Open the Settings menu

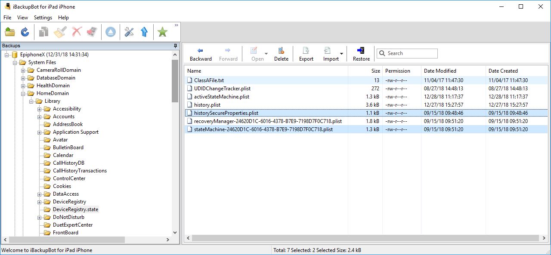[x=43, y=18]
